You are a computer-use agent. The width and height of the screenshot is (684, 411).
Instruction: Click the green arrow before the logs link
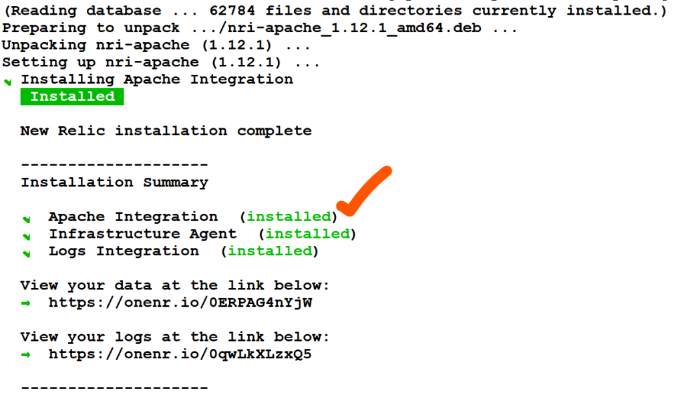coord(25,354)
